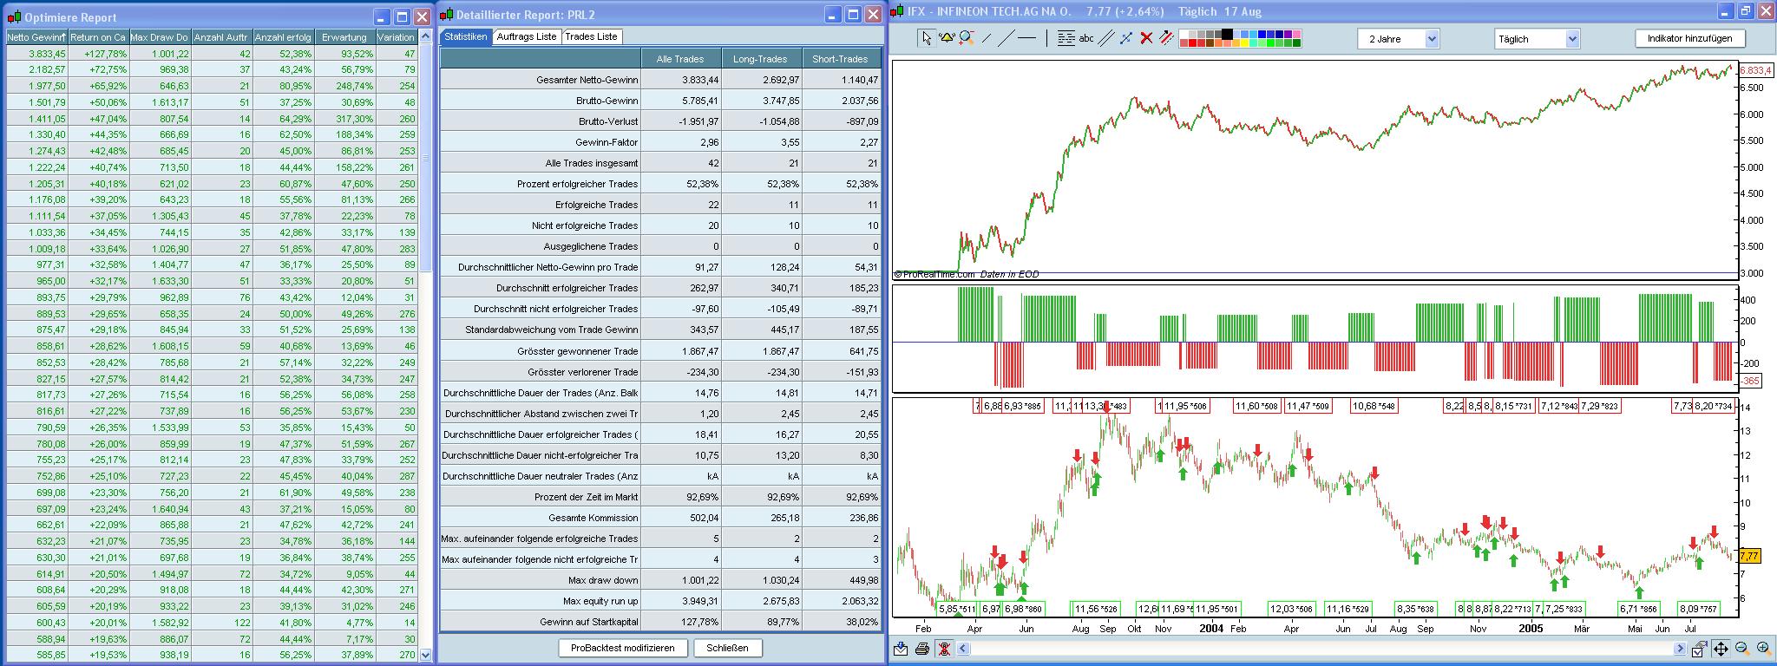Toggle the crossed-out red icon beside printer
The height and width of the screenshot is (666, 1777).
(944, 649)
